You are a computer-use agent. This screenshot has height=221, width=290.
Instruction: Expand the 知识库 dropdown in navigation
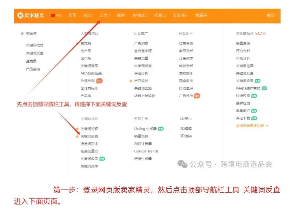click(181, 15)
